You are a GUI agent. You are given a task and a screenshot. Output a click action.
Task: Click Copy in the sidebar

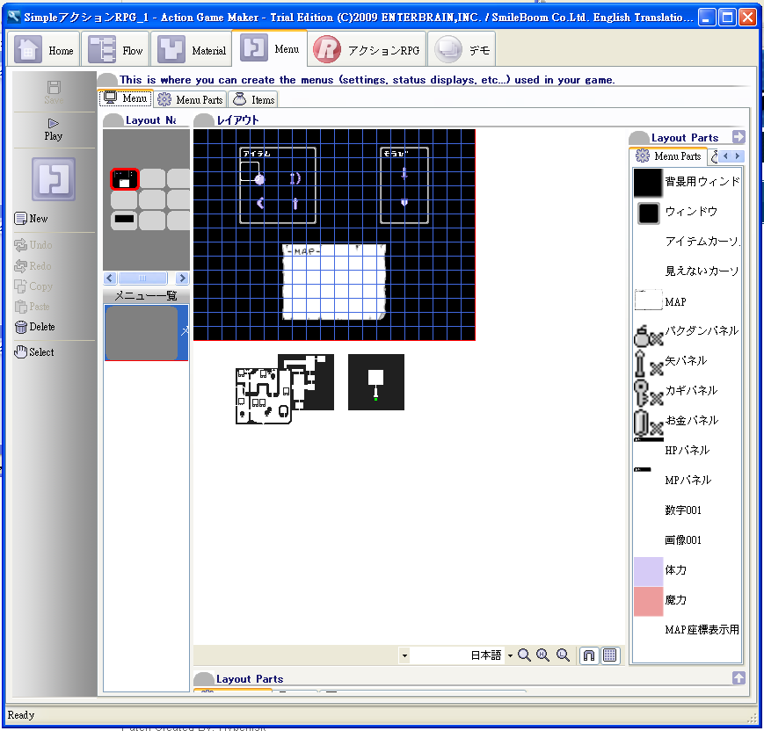click(x=33, y=286)
